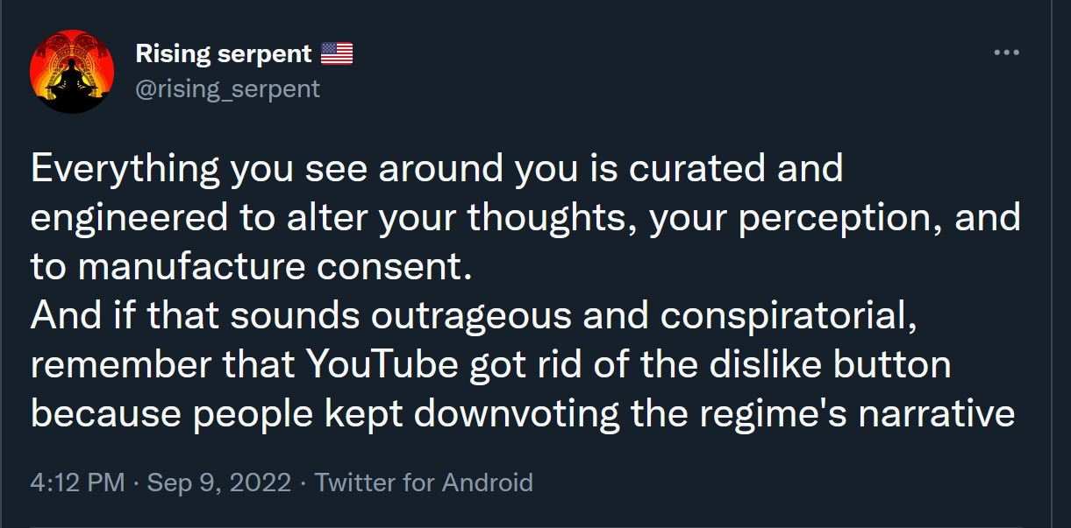The width and height of the screenshot is (1071, 528).
Task: Click the US flag emoji beside the name
Action: tap(337, 54)
